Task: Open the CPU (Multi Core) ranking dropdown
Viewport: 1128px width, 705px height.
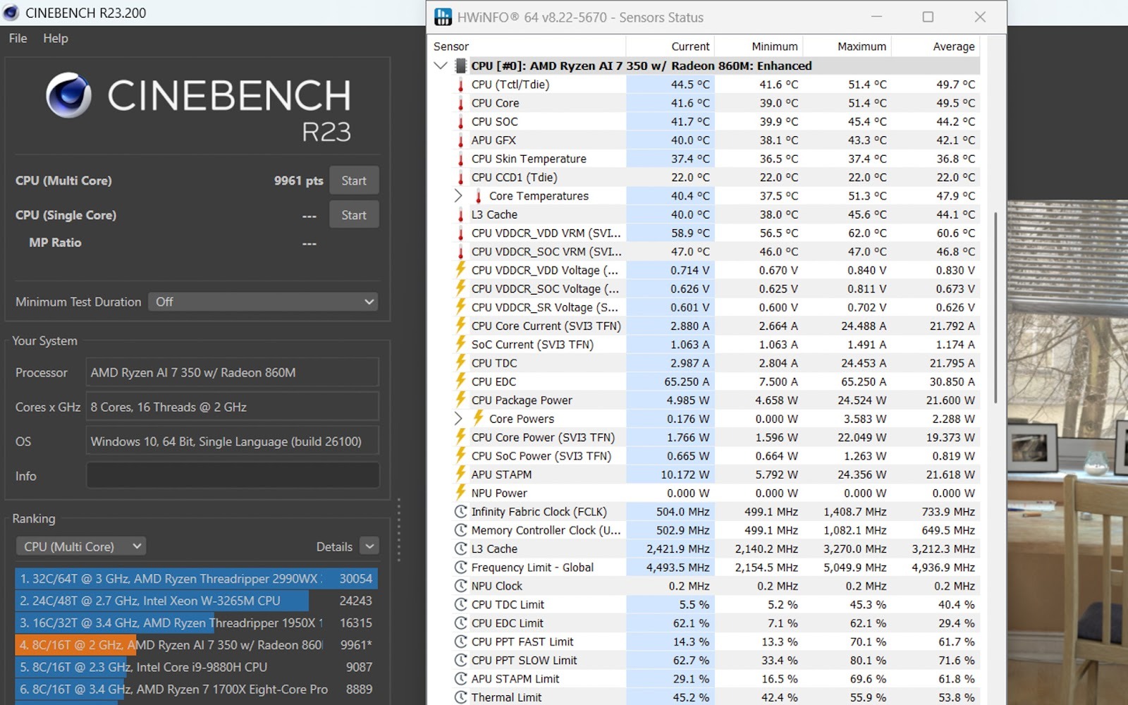Action: tap(80, 546)
